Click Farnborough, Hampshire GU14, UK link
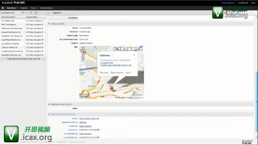258x145 pixels. 116,65
